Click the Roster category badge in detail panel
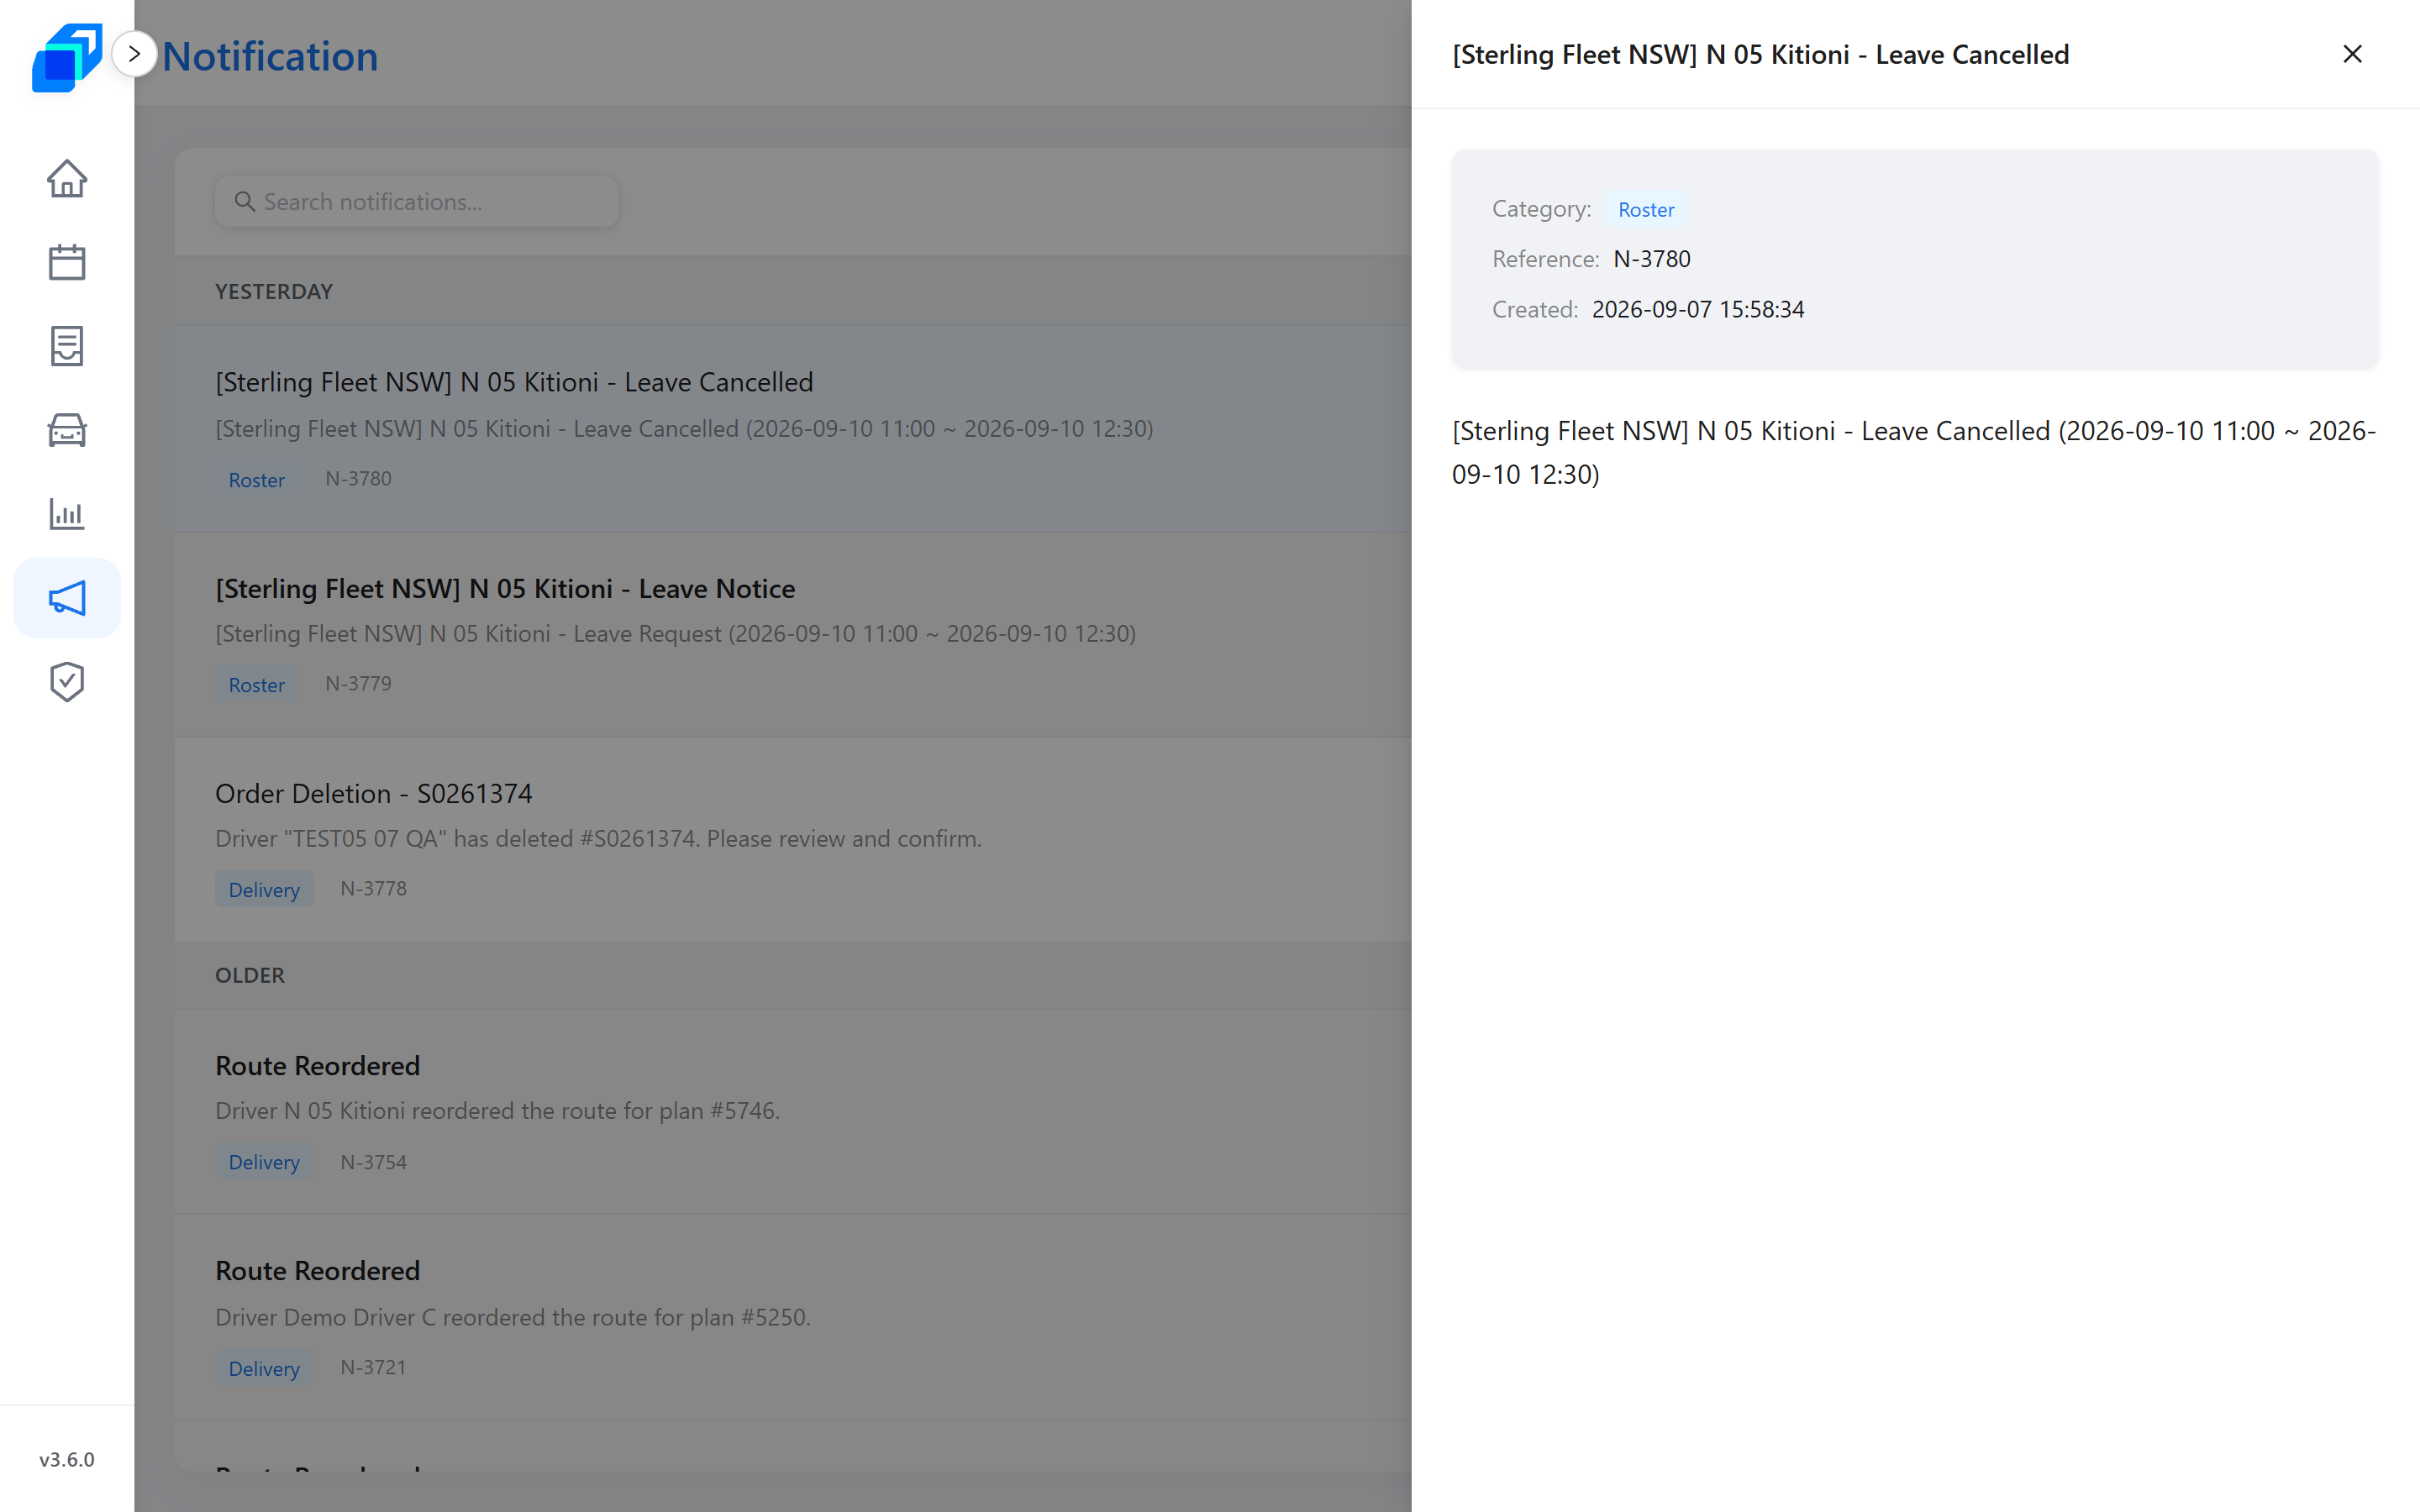The height and width of the screenshot is (1512, 2420). click(x=1646, y=209)
